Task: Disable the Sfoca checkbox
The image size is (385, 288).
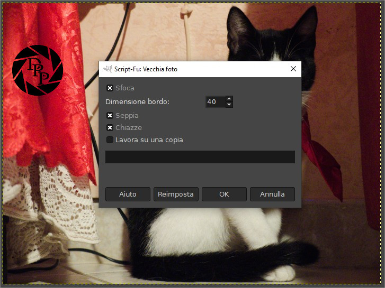Action: pos(110,88)
